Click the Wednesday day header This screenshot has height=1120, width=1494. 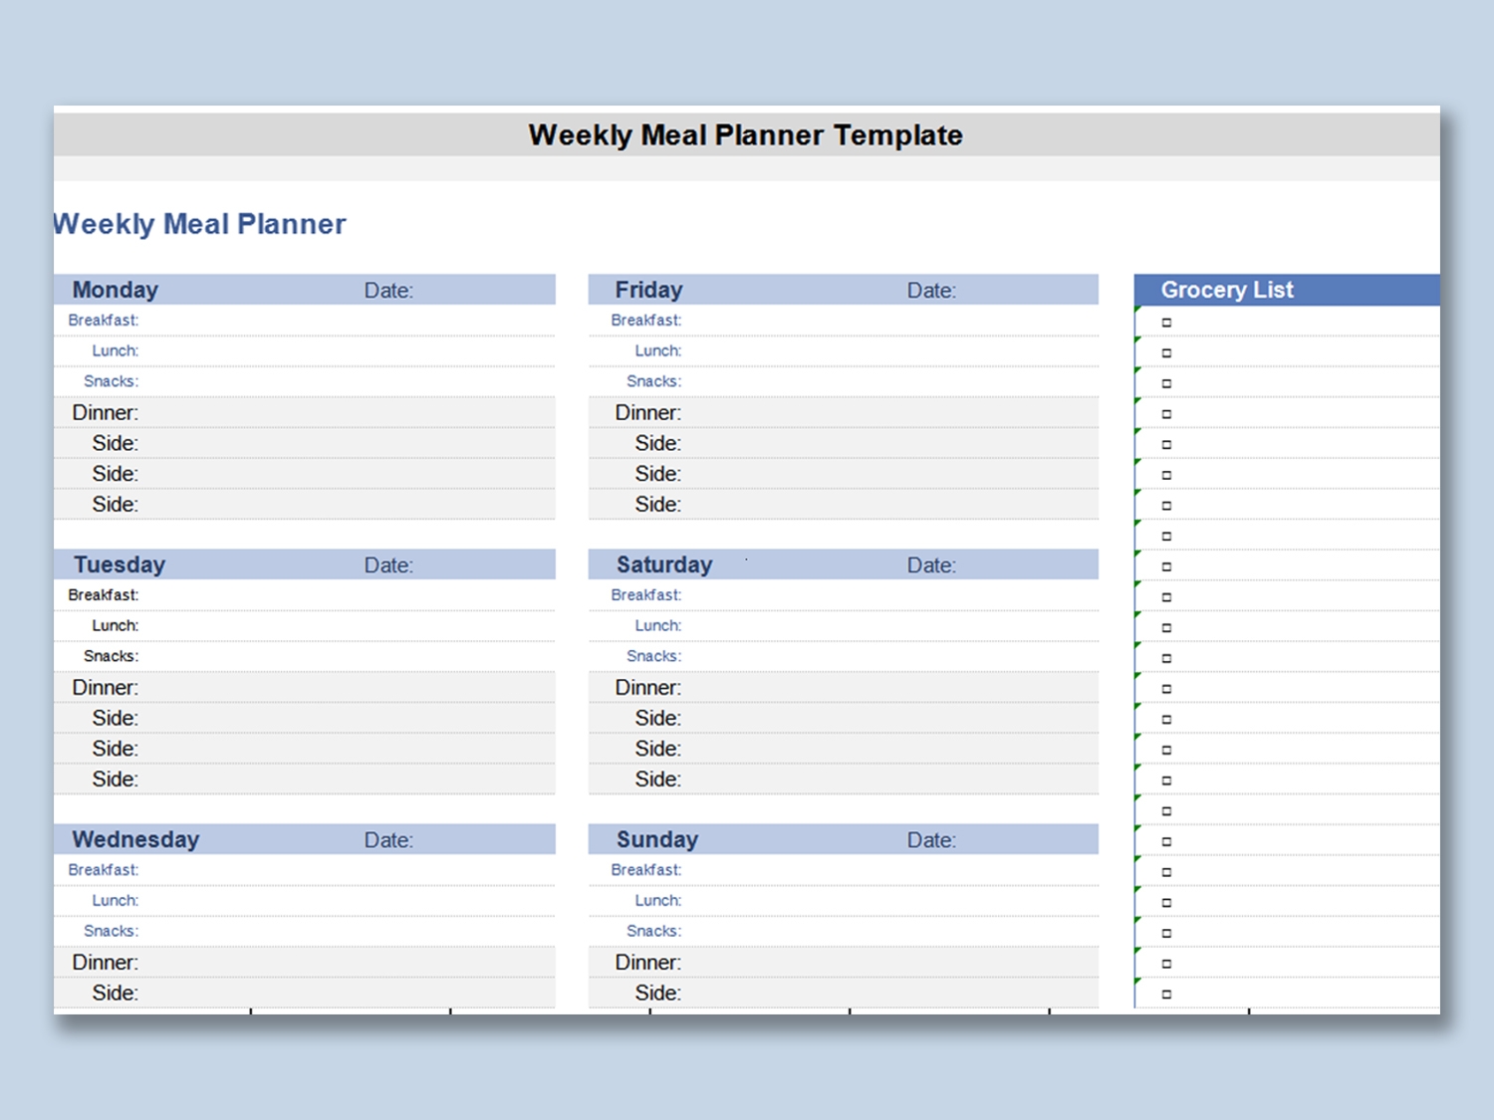coord(135,840)
